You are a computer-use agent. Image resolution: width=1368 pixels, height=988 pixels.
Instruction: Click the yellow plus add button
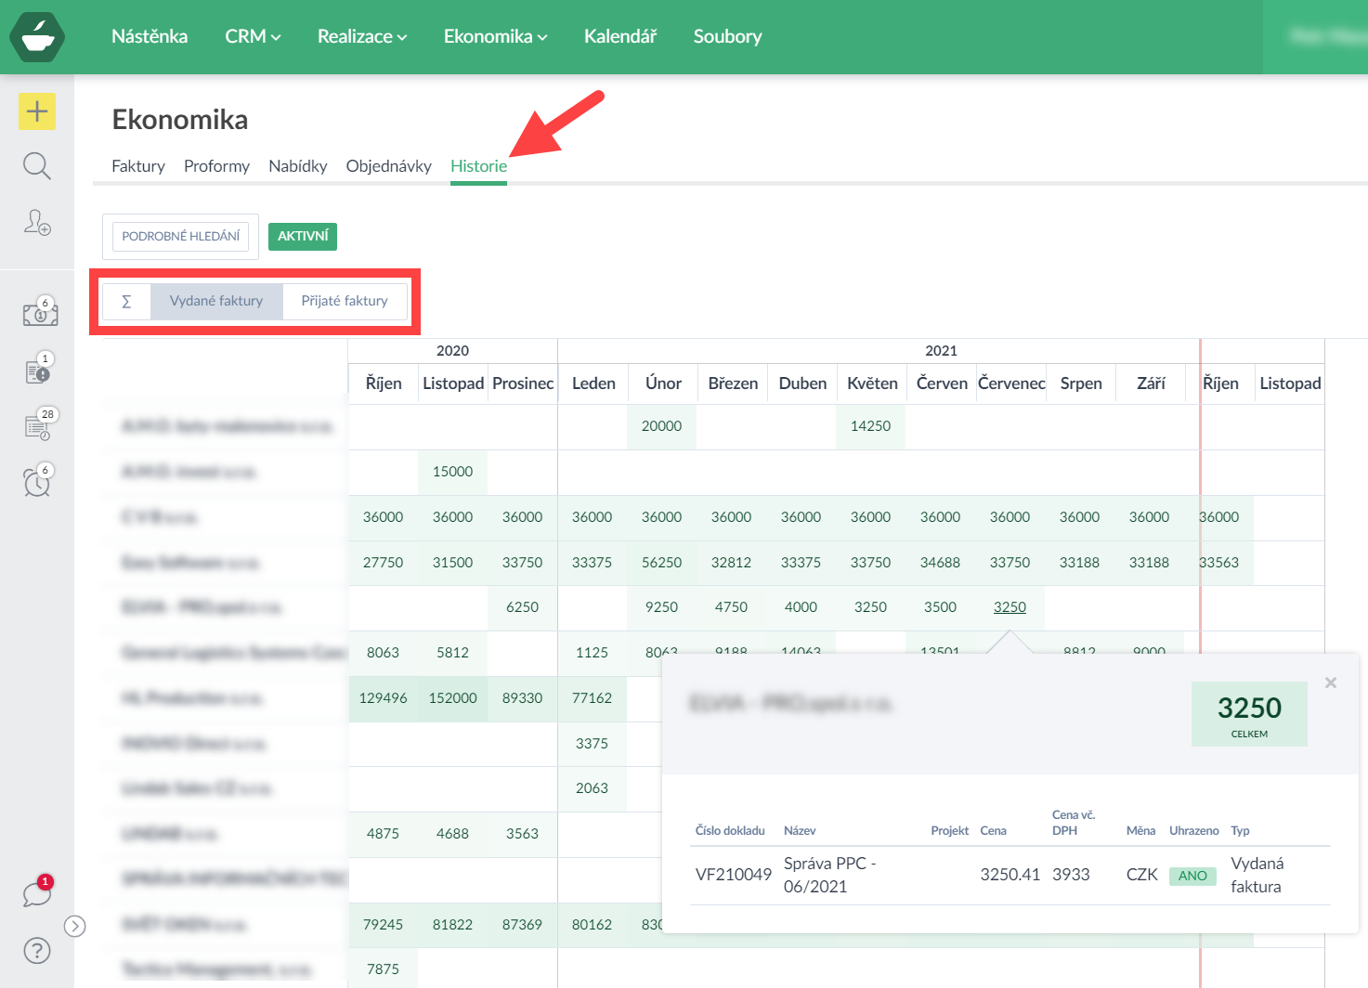pos(37,111)
